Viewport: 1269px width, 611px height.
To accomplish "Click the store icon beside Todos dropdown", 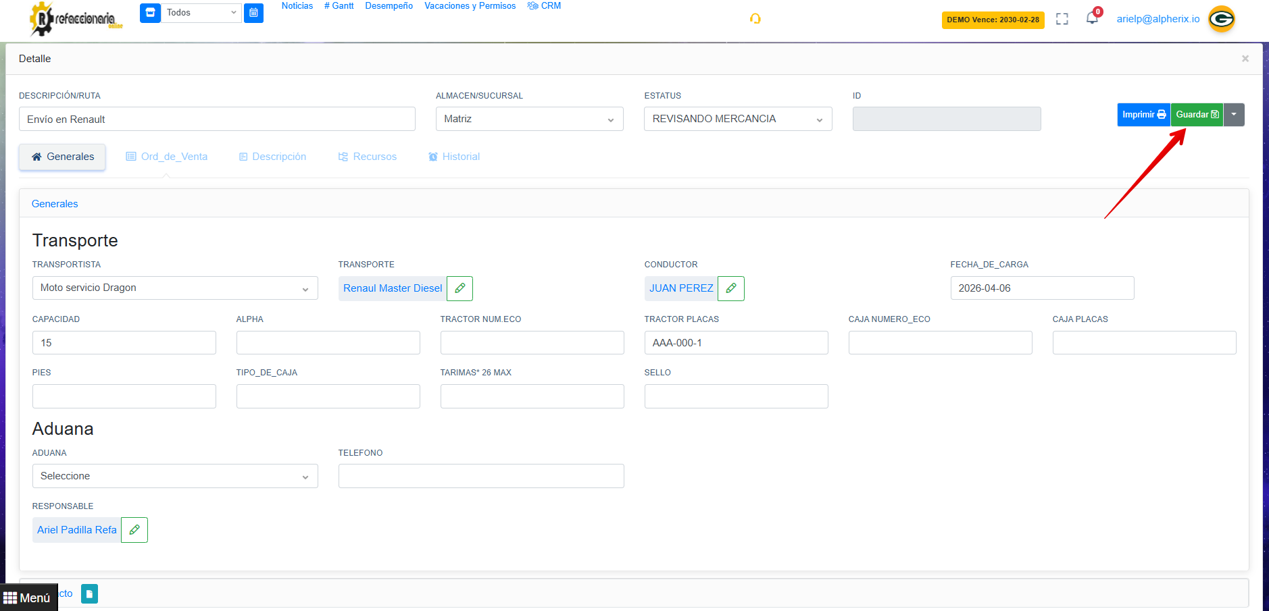I will [150, 13].
